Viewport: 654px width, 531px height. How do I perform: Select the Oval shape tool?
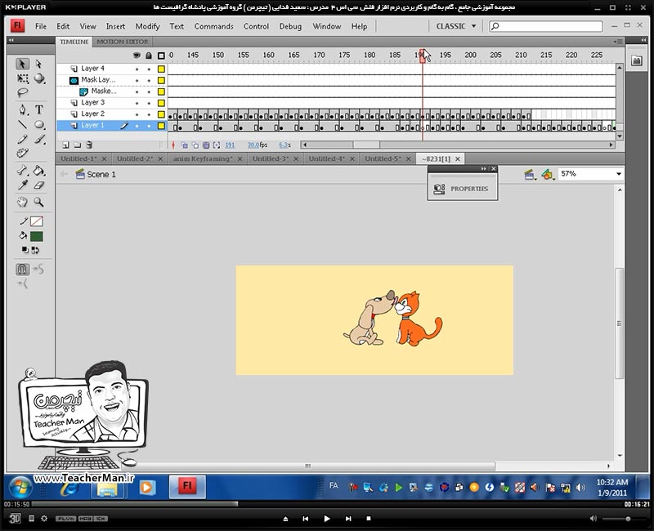(x=39, y=124)
